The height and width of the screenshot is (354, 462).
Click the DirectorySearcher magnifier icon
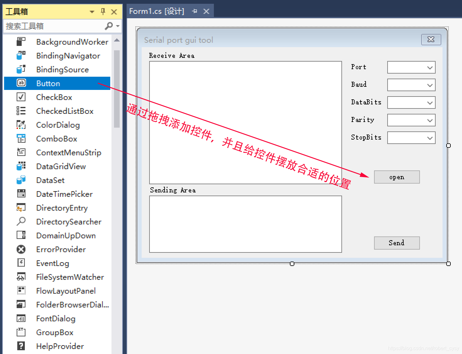[21, 221]
